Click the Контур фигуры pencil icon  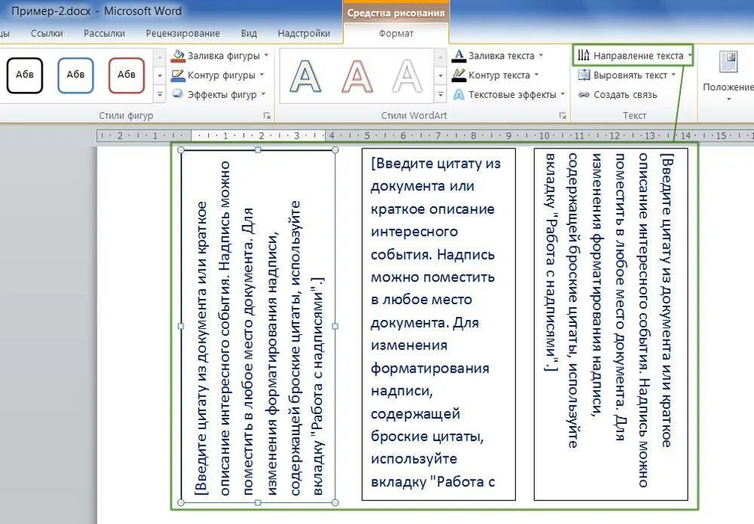tap(179, 75)
